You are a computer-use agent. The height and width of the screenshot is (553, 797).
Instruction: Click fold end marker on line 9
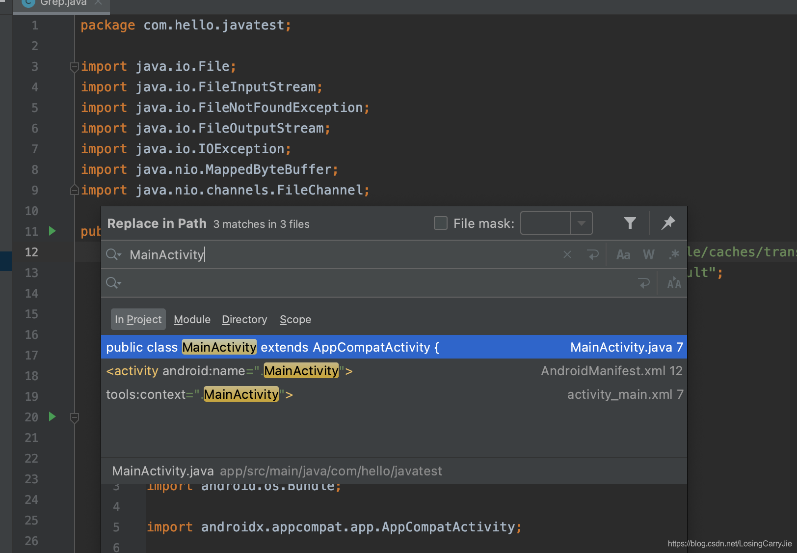pyautogui.click(x=75, y=190)
